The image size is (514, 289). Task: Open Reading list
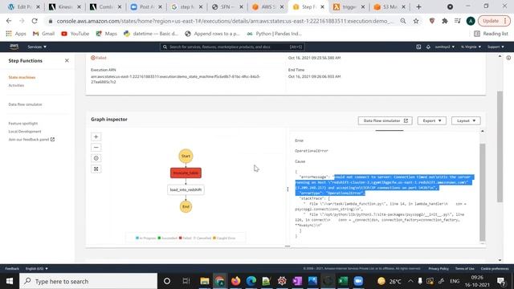[491, 34]
